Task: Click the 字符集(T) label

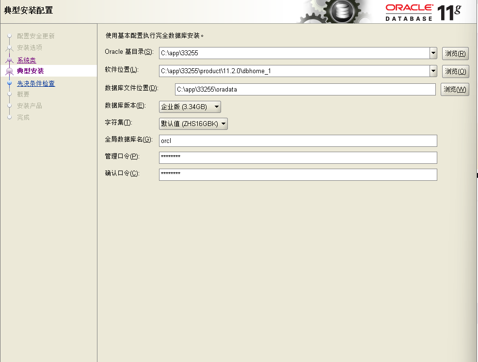Action: tap(119, 123)
